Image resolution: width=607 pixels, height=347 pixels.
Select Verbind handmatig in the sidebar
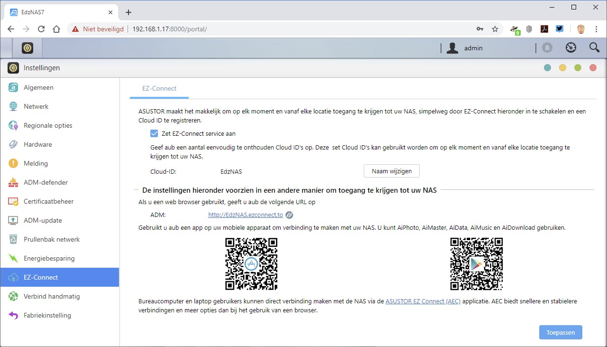pyautogui.click(x=60, y=296)
